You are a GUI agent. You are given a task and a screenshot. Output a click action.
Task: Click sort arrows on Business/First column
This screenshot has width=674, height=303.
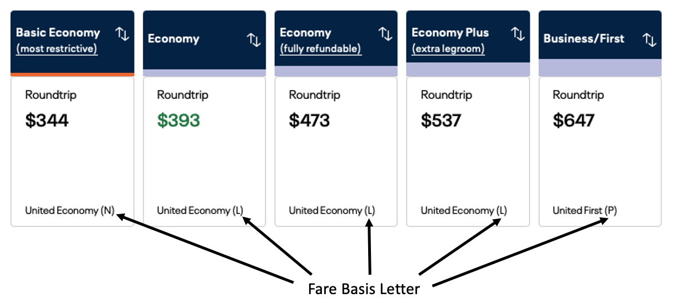point(650,39)
